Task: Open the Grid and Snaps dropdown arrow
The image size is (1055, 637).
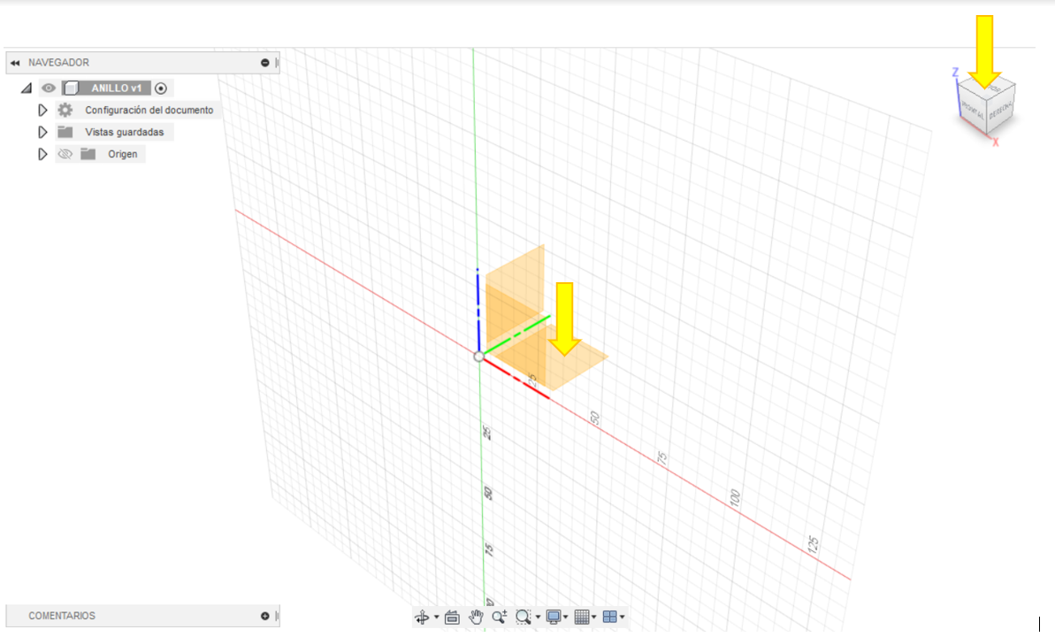Action: 594,617
